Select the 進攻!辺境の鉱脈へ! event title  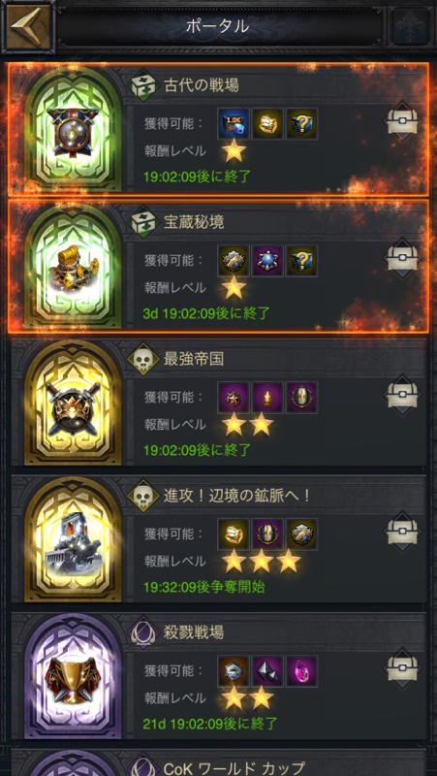pos(237,496)
